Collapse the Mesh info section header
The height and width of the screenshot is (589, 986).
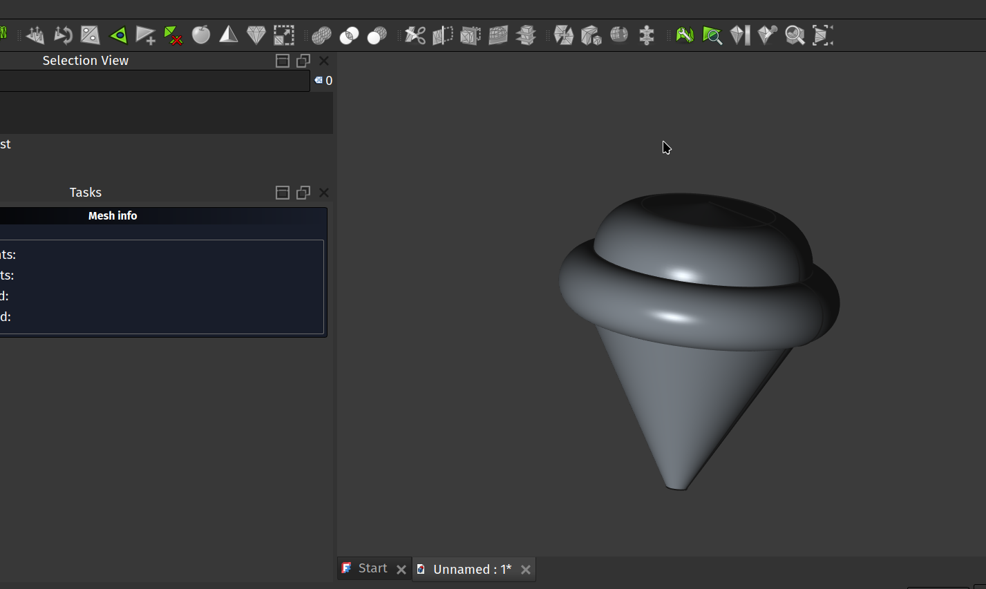tap(113, 216)
